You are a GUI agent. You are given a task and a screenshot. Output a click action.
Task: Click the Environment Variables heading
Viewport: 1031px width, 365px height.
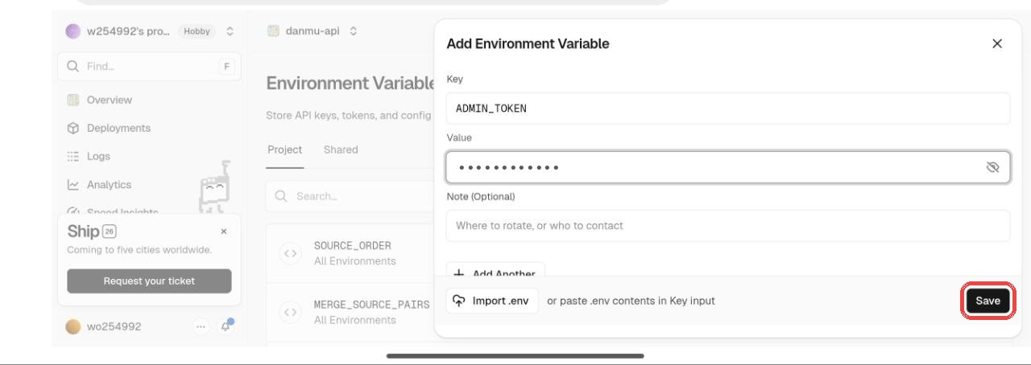[x=351, y=83]
